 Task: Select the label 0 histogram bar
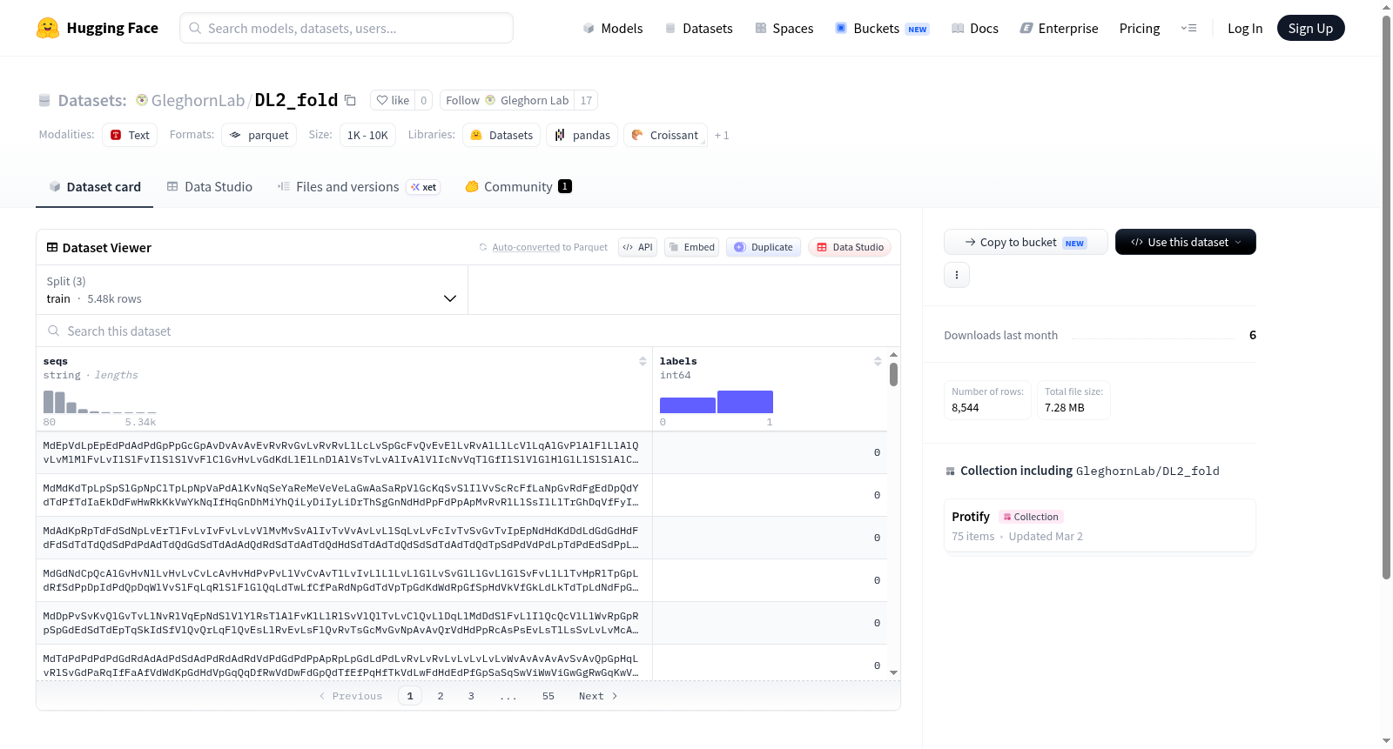[688, 405]
